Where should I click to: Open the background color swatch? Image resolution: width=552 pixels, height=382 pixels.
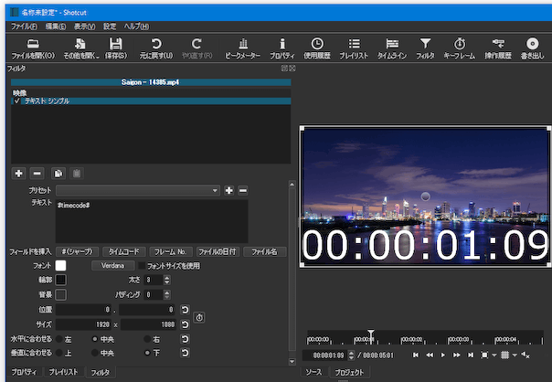60,294
